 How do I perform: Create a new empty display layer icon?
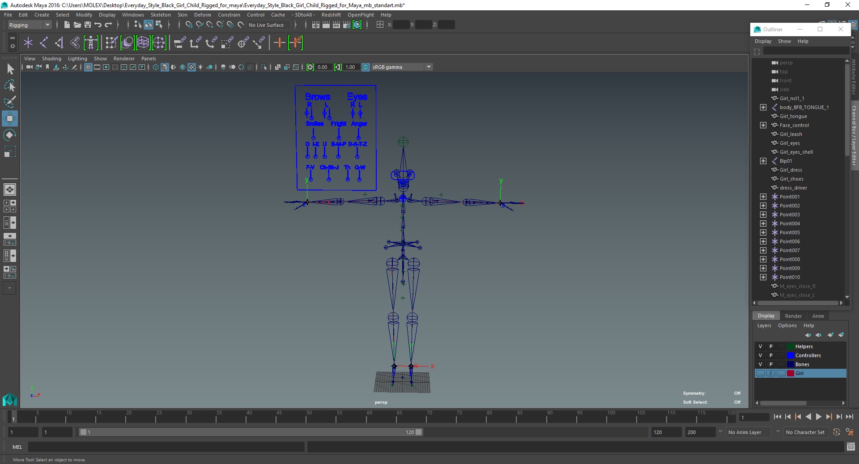[x=830, y=335]
